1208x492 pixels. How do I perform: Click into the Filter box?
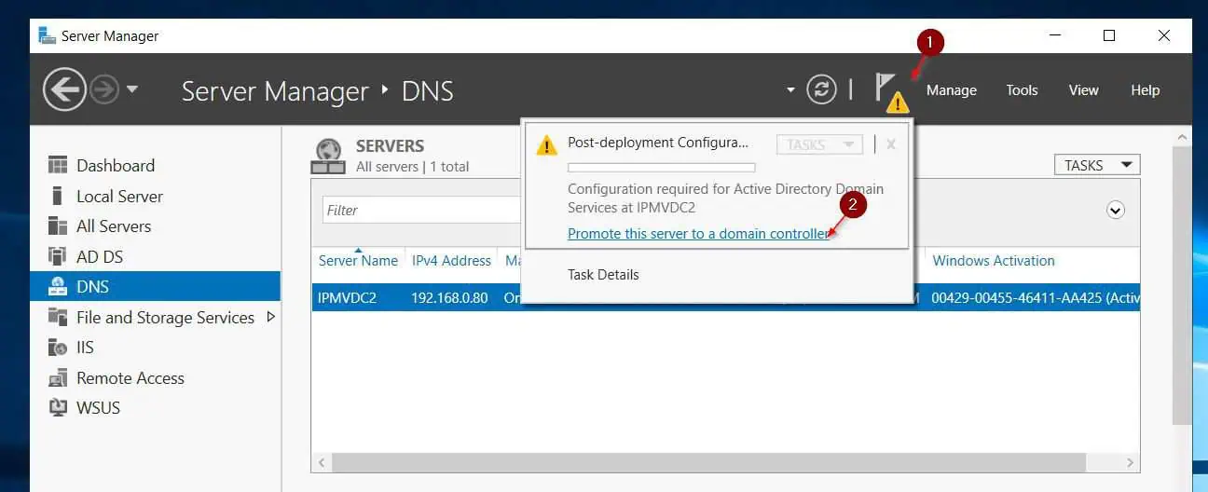421,210
